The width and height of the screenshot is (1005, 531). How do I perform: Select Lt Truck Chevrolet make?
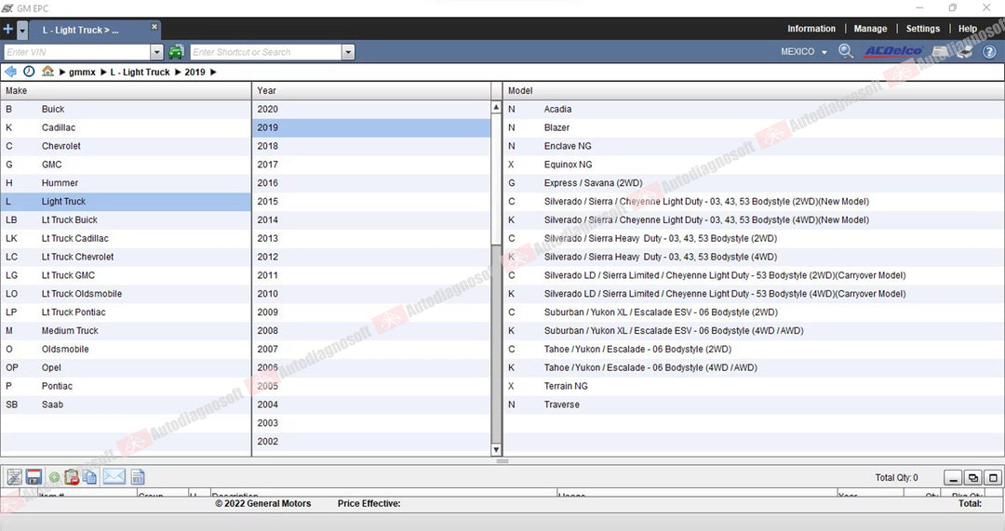126,257
